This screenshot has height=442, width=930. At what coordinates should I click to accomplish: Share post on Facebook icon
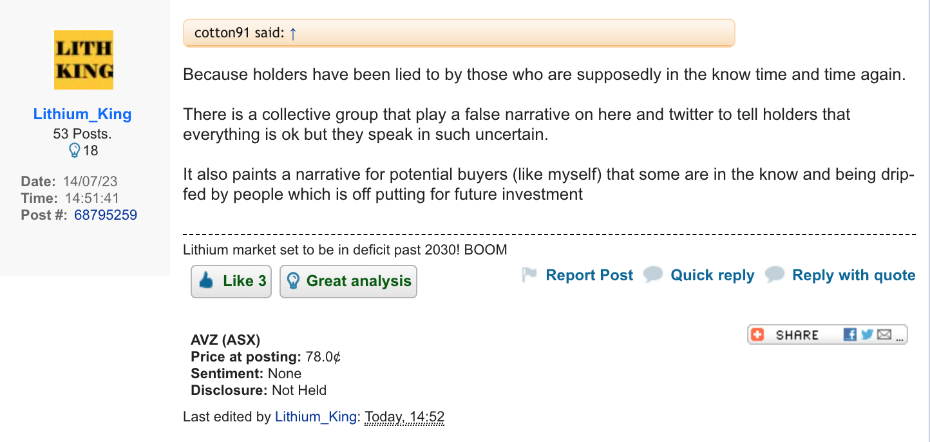tap(850, 334)
